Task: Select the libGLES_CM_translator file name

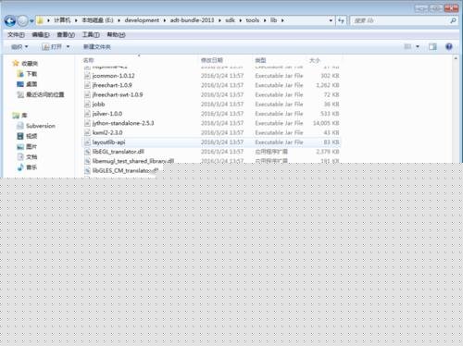Action: tap(125, 170)
